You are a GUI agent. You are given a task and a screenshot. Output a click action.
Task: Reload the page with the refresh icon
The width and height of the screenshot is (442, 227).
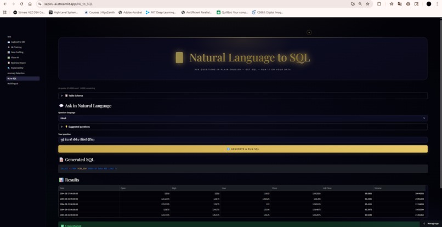tap(22, 4)
